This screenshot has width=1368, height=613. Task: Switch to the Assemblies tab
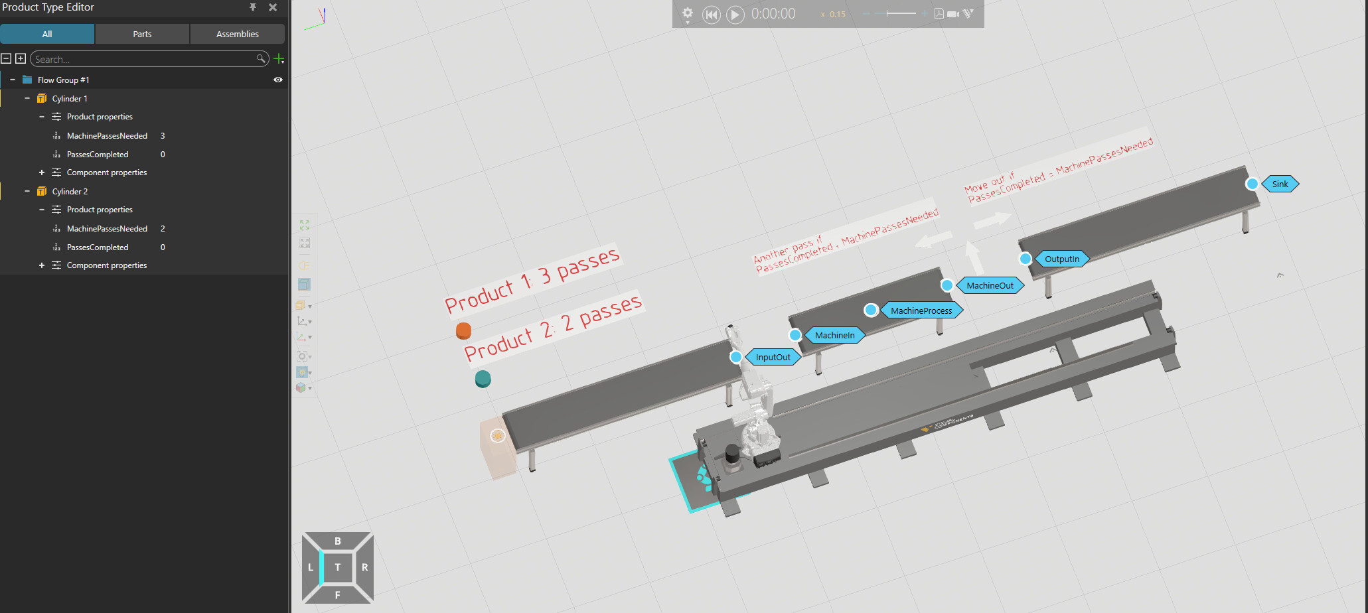point(237,34)
